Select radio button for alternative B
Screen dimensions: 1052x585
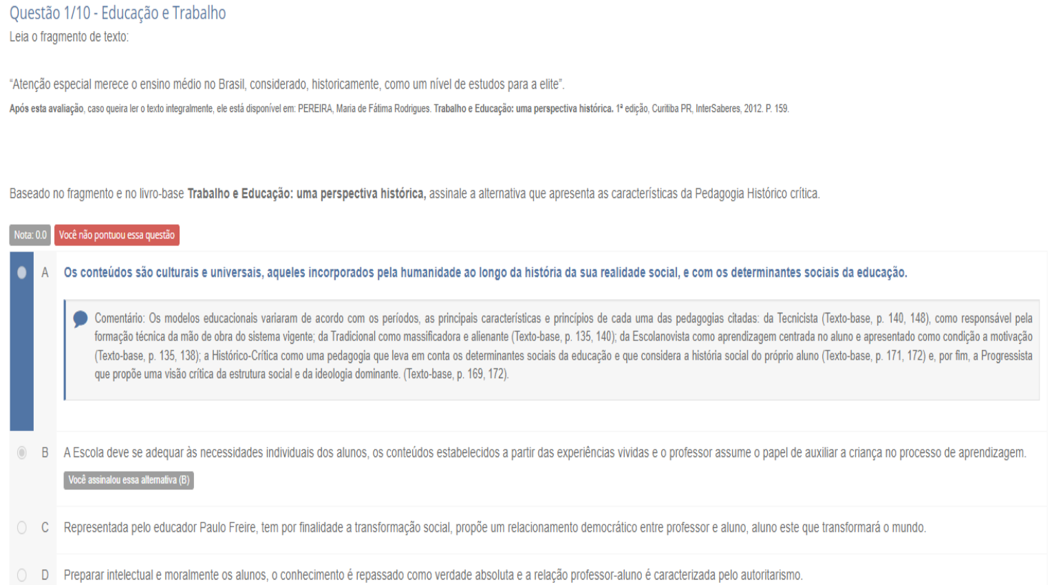pos(22,452)
